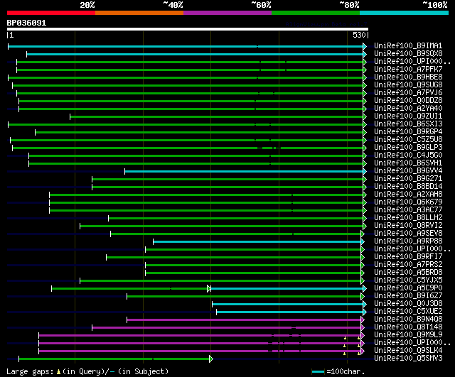Select the UniRef100_Q0DDZ8 label
The height and width of the screenshot is (377, 455).
coord(408,101)
